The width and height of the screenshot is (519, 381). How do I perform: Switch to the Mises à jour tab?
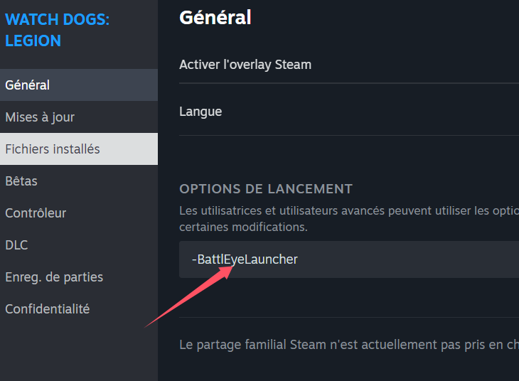click(x=79, y=117)
